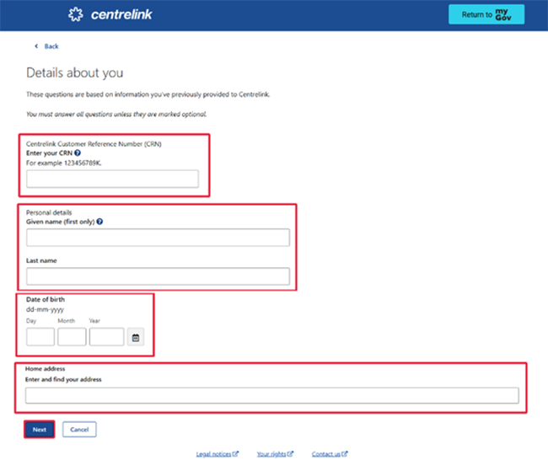Click the Centrelink star-shaped logo icon
This screenshot has height=471, width=548.
(x=76, y=14)
